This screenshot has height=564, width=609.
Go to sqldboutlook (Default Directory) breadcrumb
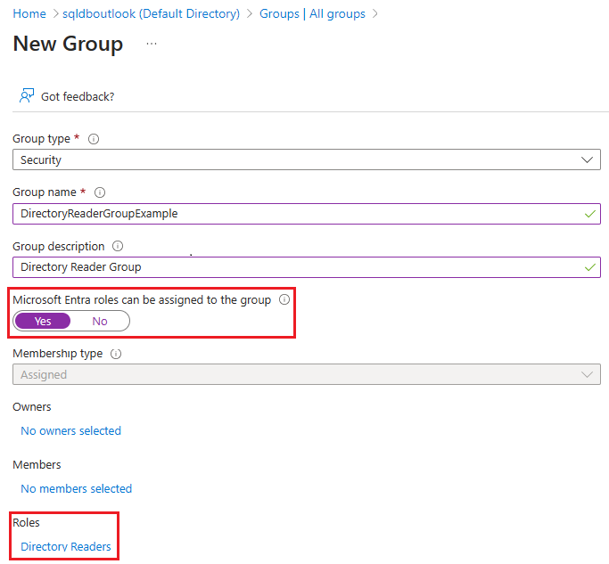coord(151,13)
